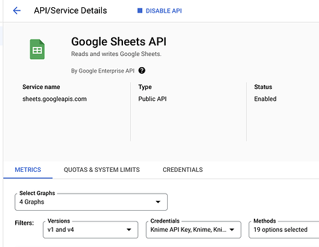Click the Enabled status value
The height and width of the screenshot is (247, 319).
(265, 99)
